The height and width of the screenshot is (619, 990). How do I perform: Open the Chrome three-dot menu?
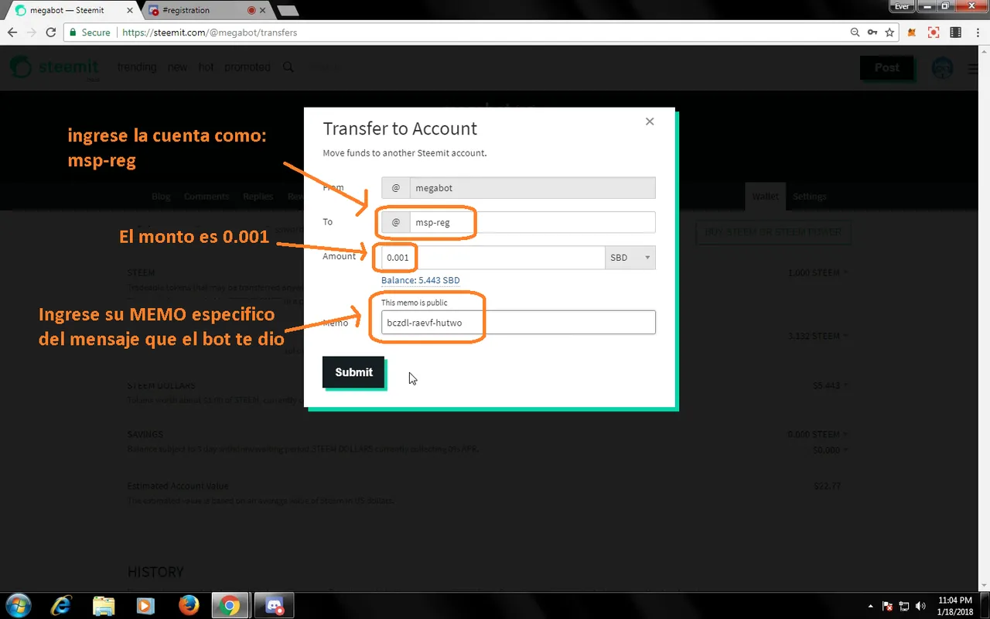(978, 32)
